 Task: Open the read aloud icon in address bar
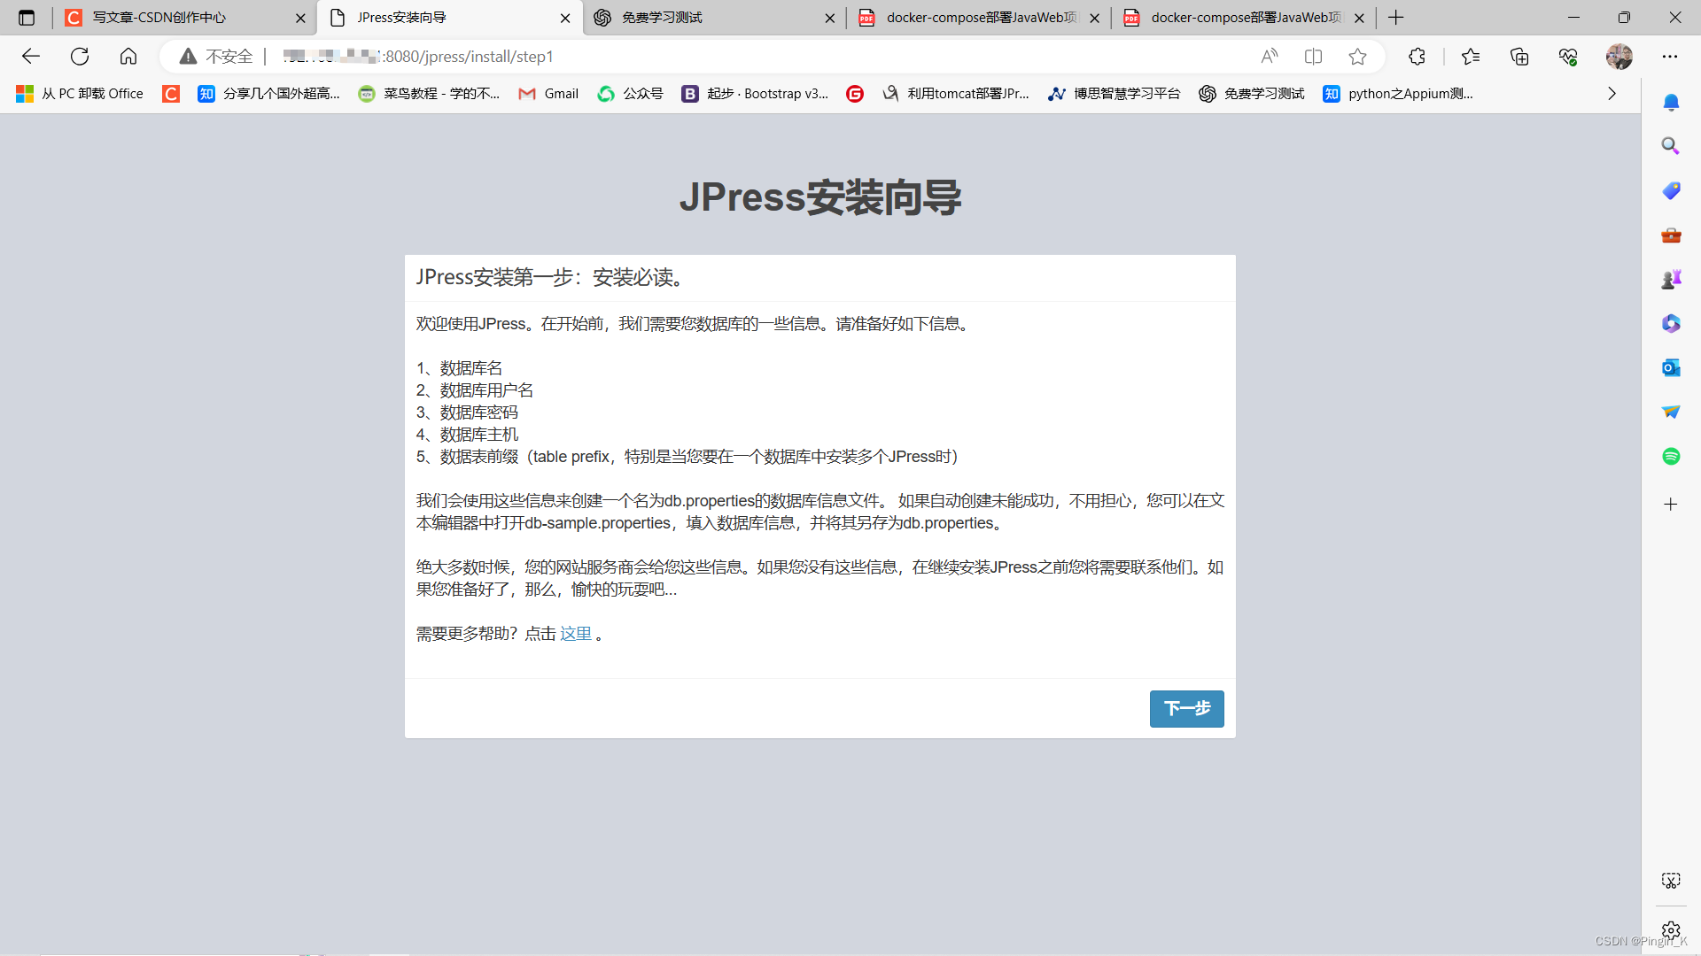coord(1270,57)
